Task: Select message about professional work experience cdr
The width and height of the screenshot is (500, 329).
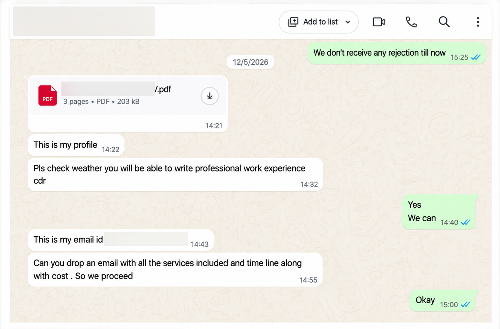Action: 175,174
